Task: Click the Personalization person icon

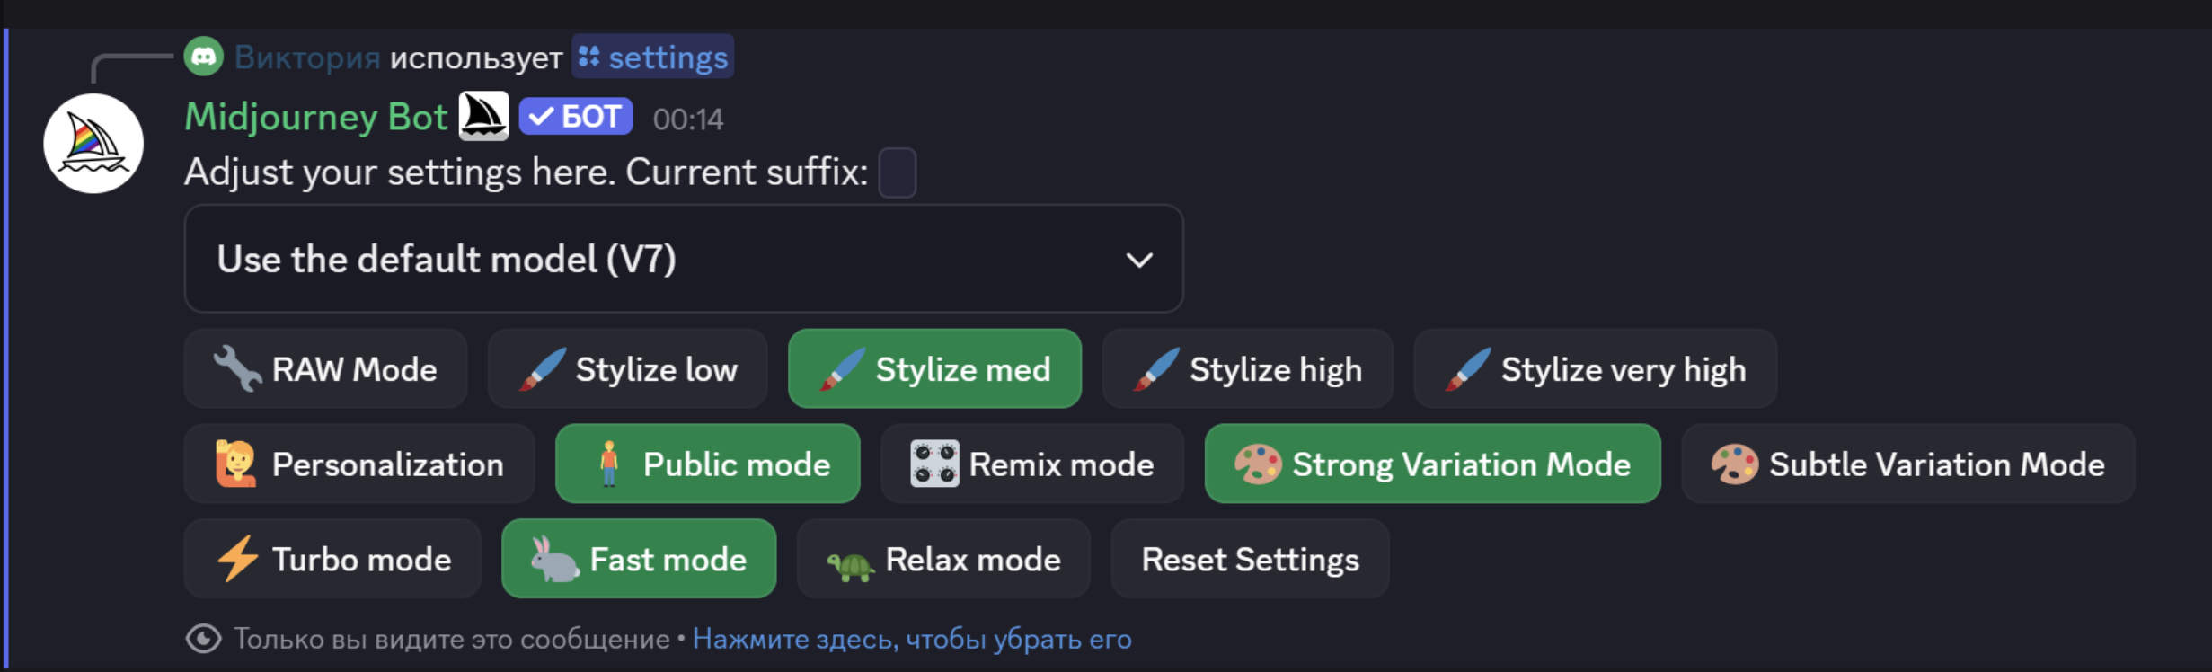Action: 235,464
